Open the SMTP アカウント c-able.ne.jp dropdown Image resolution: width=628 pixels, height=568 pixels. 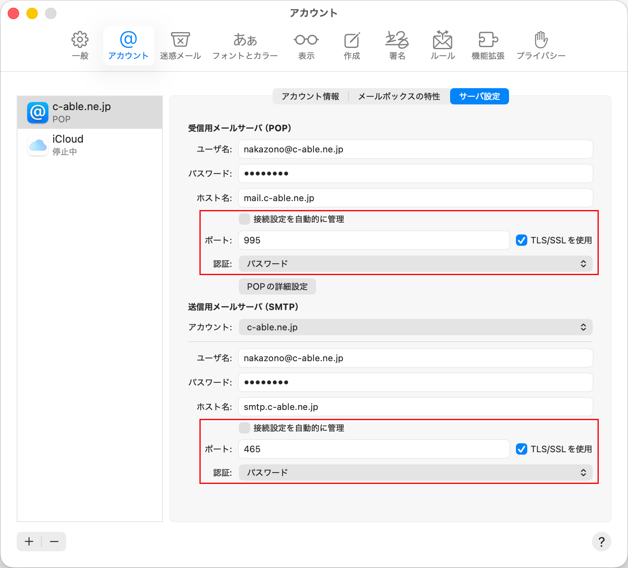pyautogui.click(x=415, y=327)
